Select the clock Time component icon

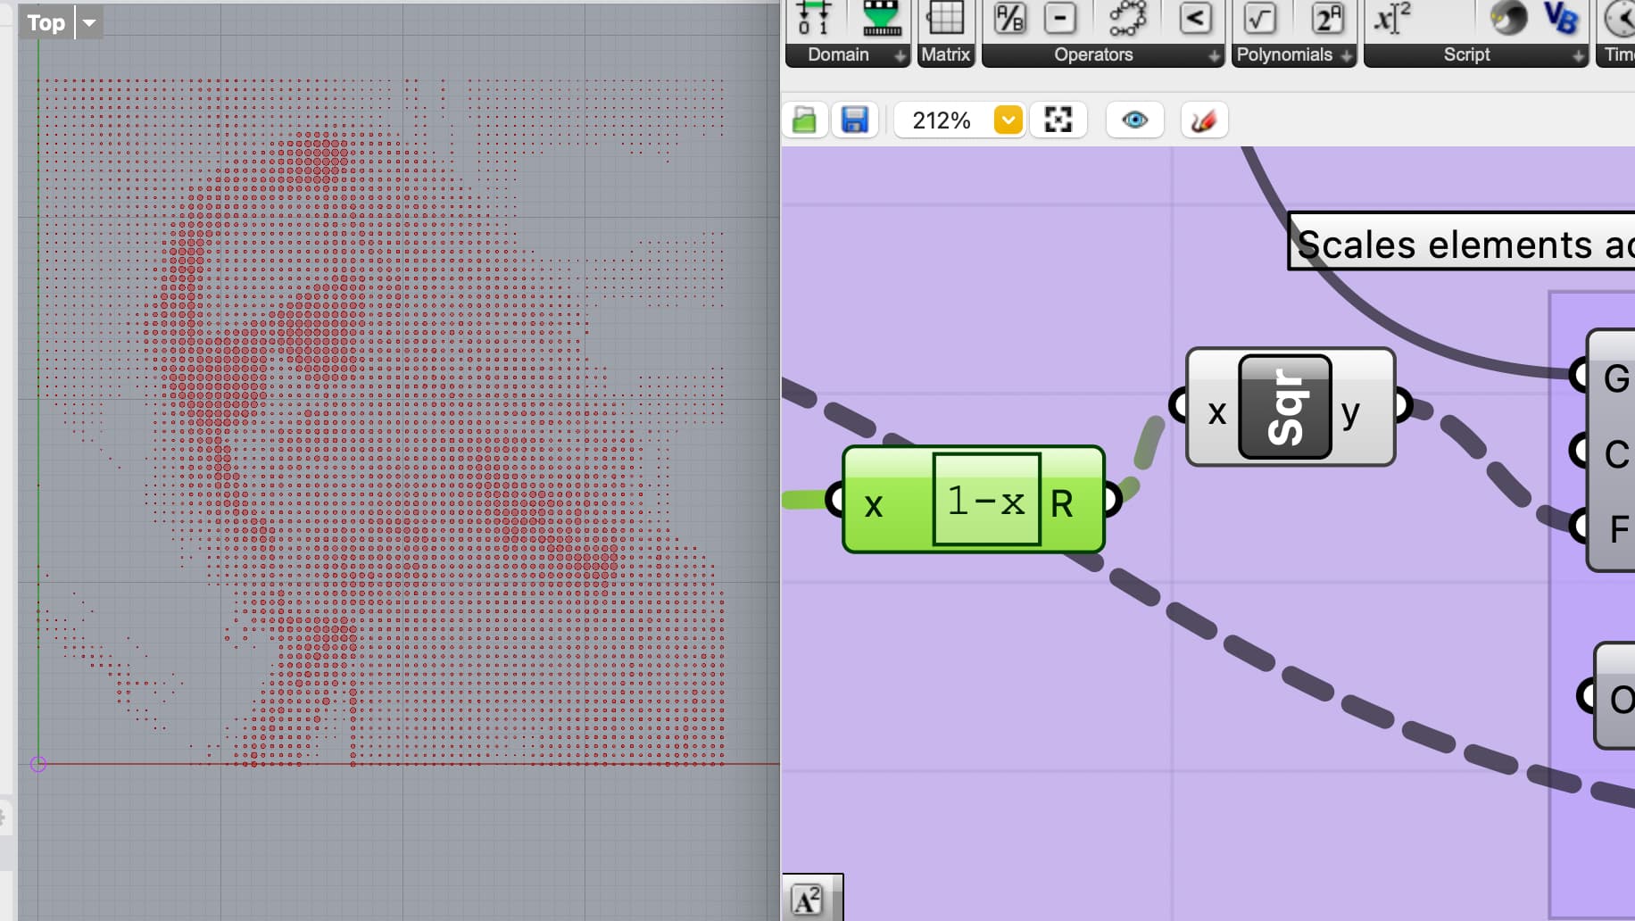1620,19
